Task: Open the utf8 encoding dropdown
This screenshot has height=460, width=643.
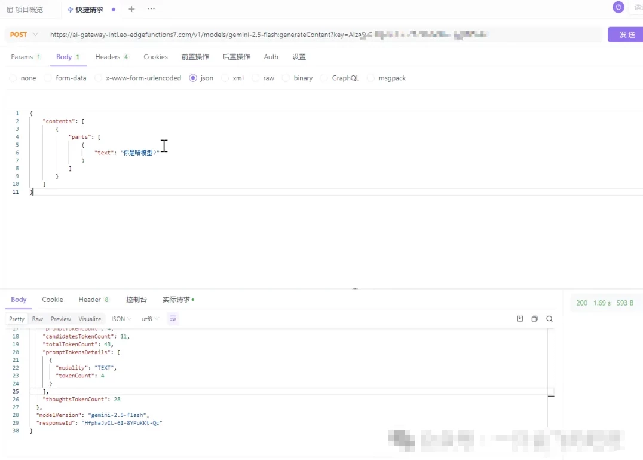Action: [x=150, y=319]
